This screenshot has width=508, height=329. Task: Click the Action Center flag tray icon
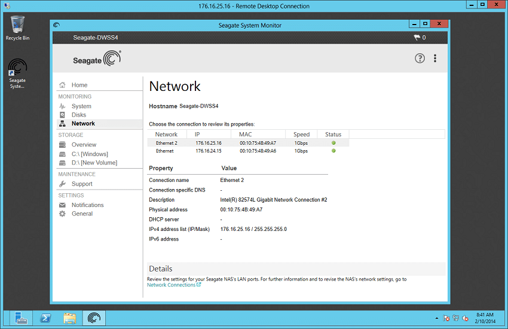446,318
